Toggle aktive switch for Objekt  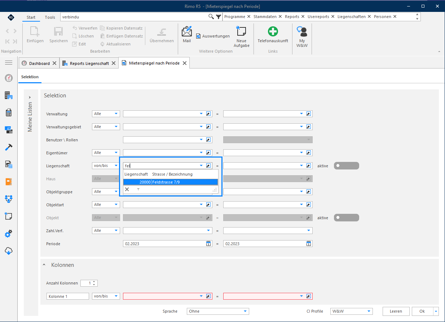click(x=346, y=218)
